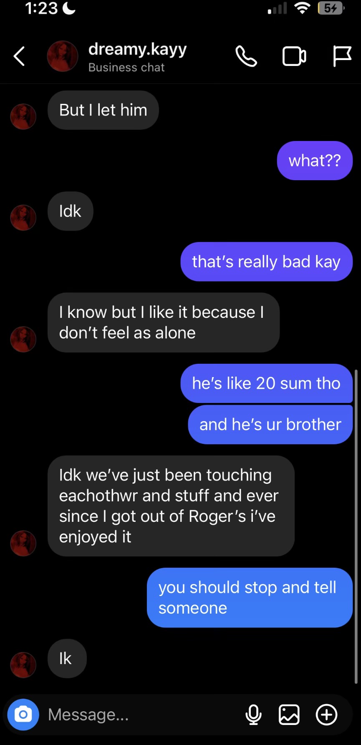Tap the battery indicator in status bar

click(331, 8)
